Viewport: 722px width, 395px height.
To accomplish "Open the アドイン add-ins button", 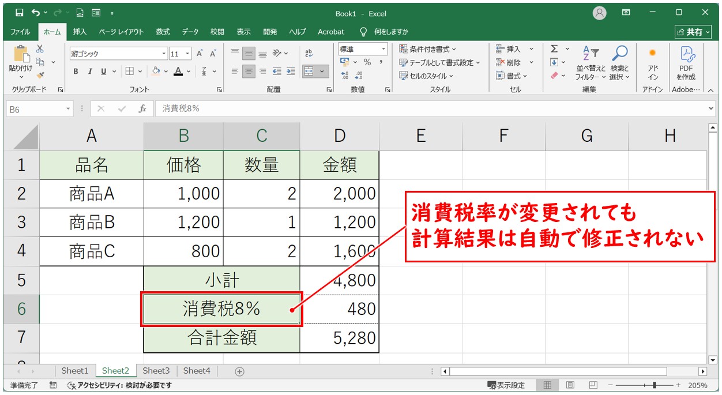I will click(653, 63).
